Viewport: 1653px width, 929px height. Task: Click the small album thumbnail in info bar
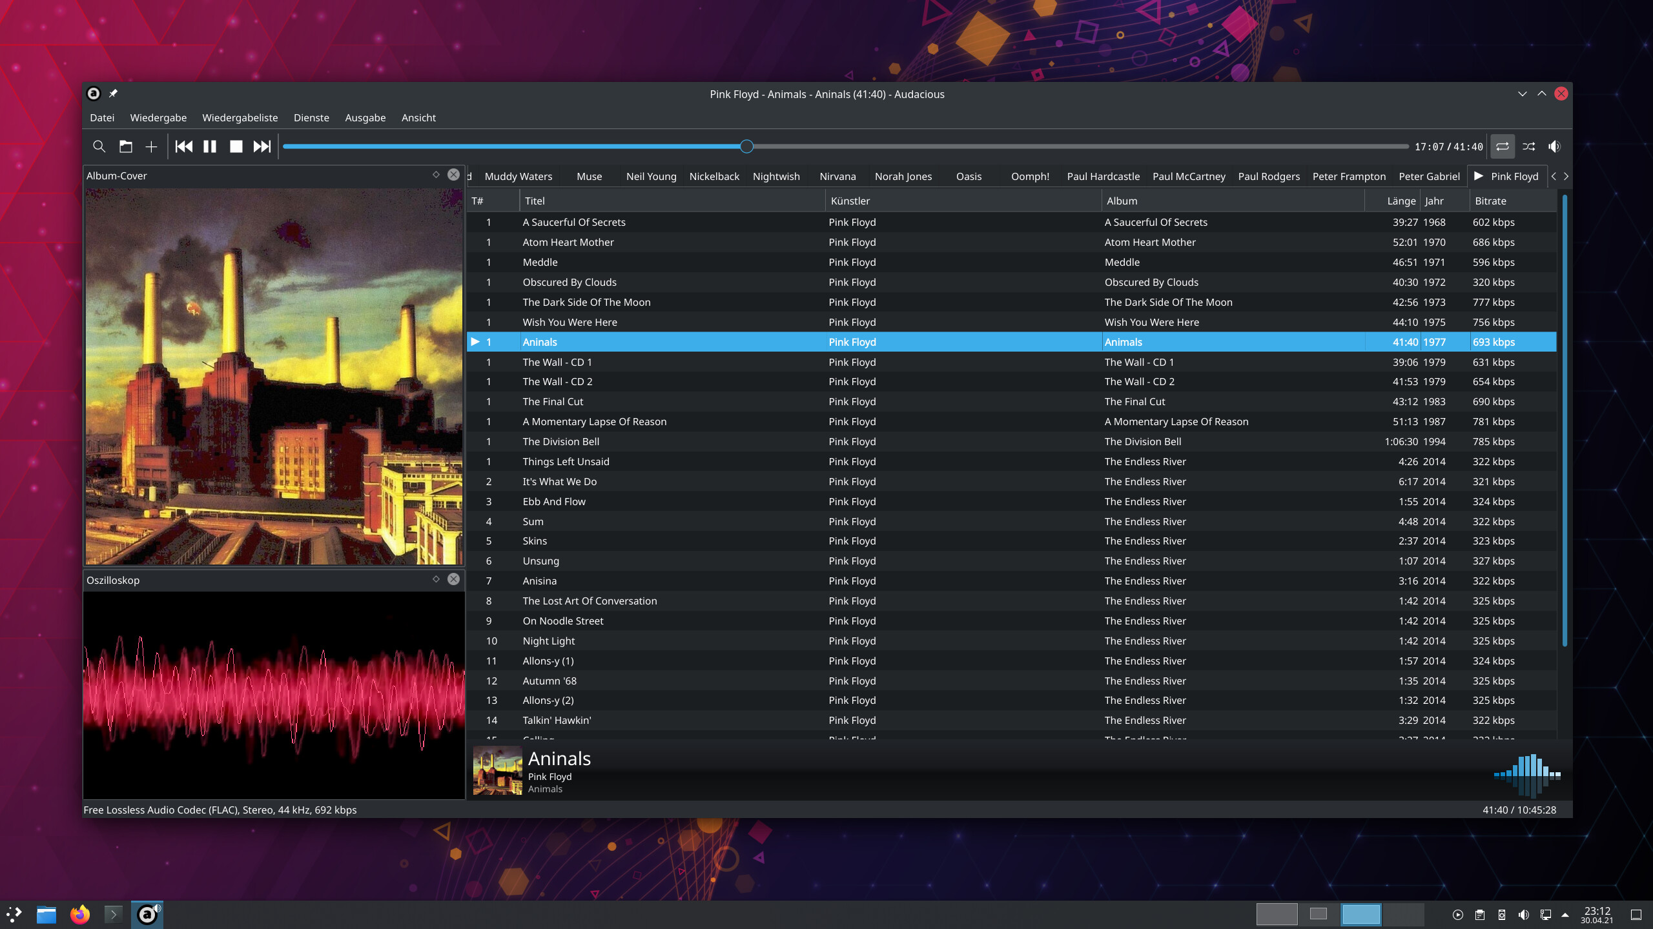(x=497, y=770)
